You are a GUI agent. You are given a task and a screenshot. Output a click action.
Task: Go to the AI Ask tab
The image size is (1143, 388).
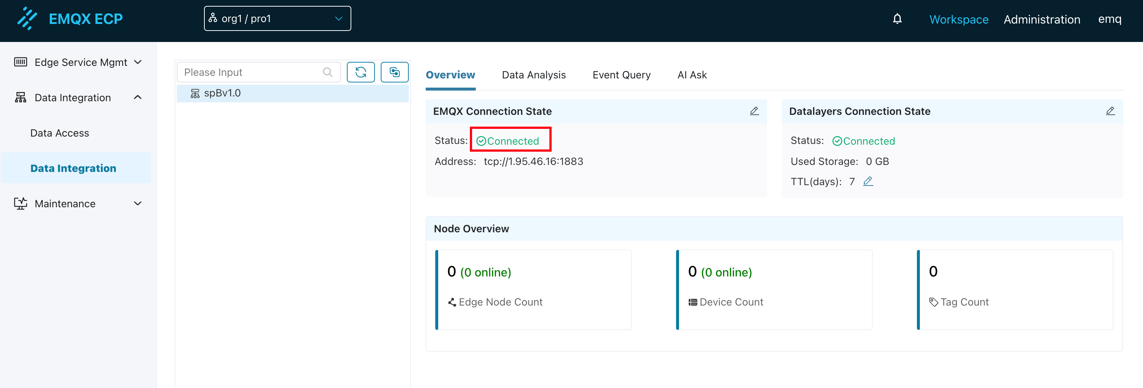coord(692,75)
